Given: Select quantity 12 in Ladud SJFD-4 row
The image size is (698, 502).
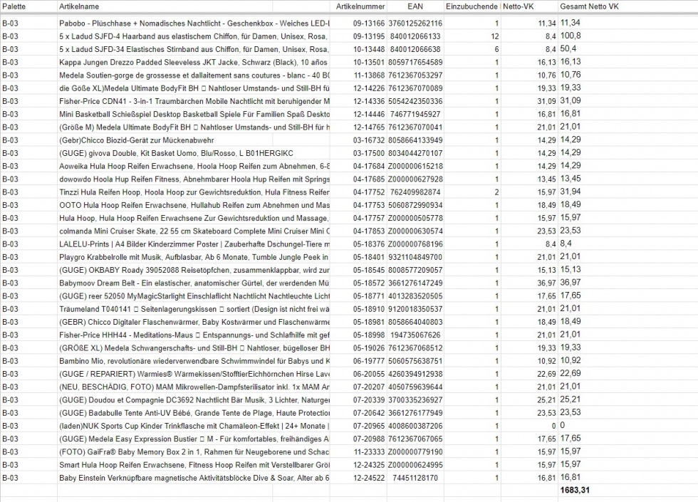Looking at the screenshot, I should coord(494,36).
